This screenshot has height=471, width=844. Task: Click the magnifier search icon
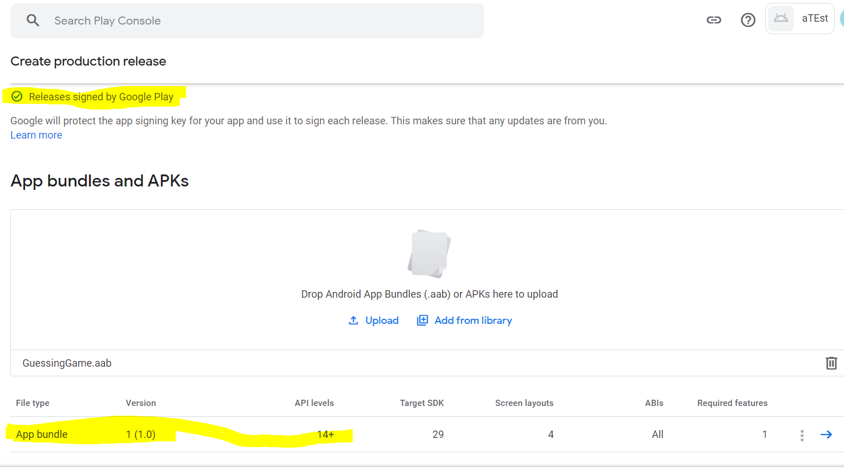tap(33, 21)
